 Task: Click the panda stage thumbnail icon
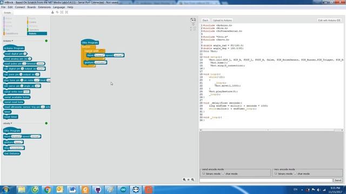[x=193, y=21]
